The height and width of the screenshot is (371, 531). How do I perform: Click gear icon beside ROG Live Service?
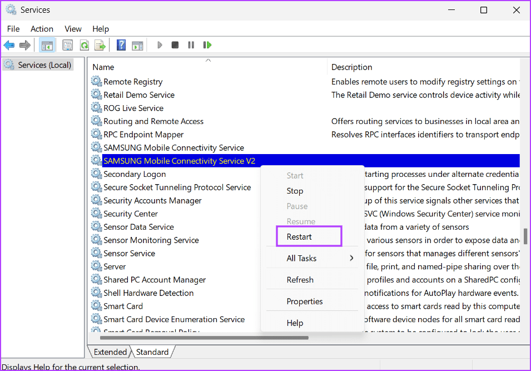pos(97,108)
